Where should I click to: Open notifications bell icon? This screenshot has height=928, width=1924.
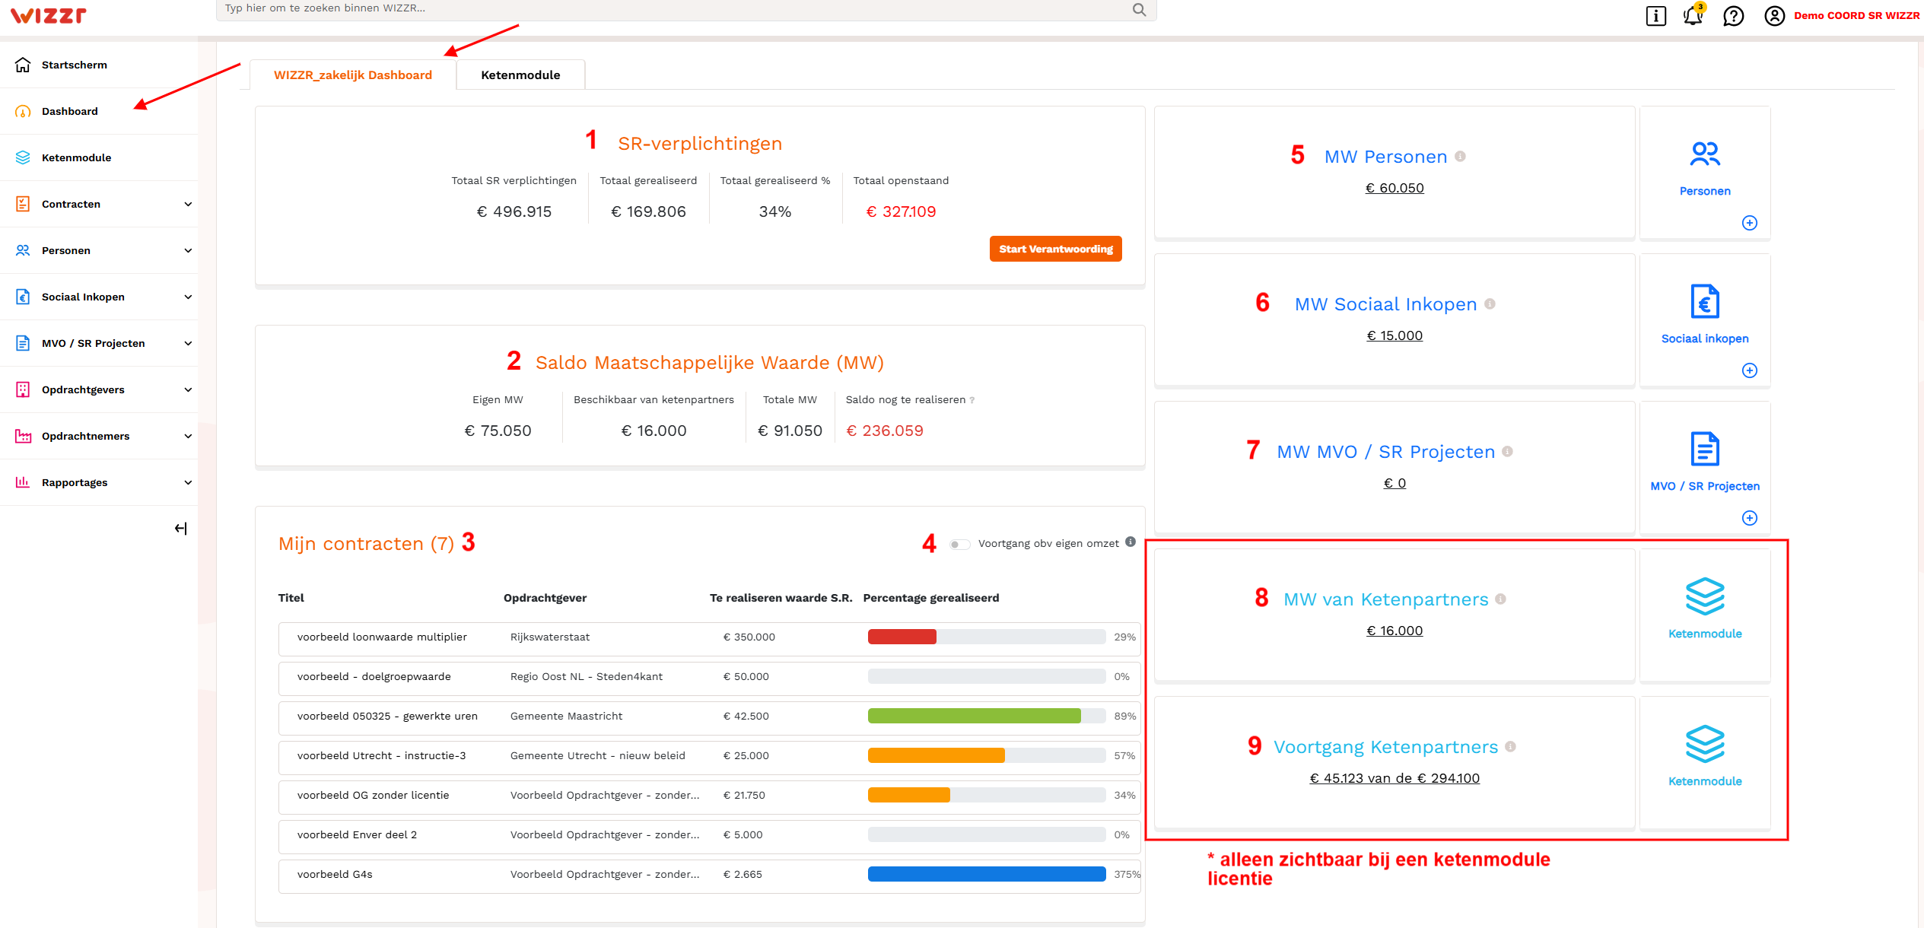(1693, 15)
